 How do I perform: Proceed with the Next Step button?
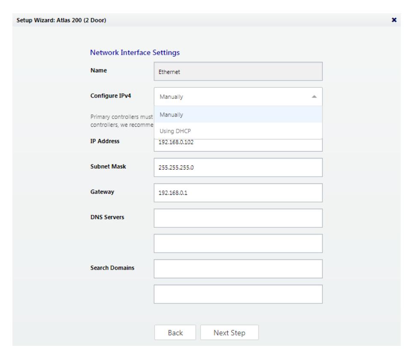(229, 333)
